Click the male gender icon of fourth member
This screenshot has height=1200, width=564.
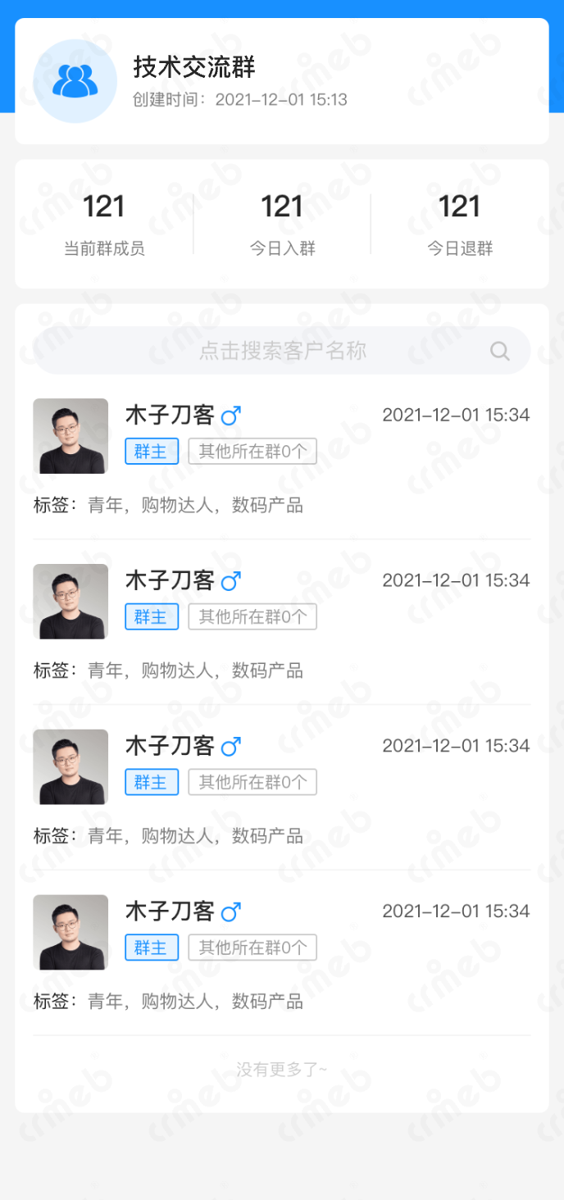[x=231, y=911]
